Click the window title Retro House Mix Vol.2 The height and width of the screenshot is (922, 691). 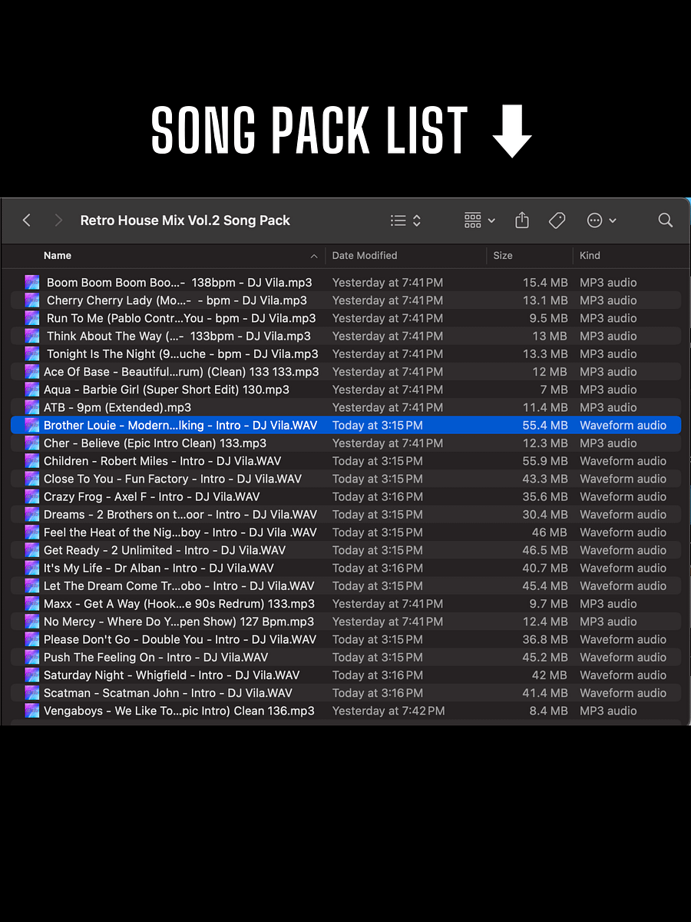[185, 221]
